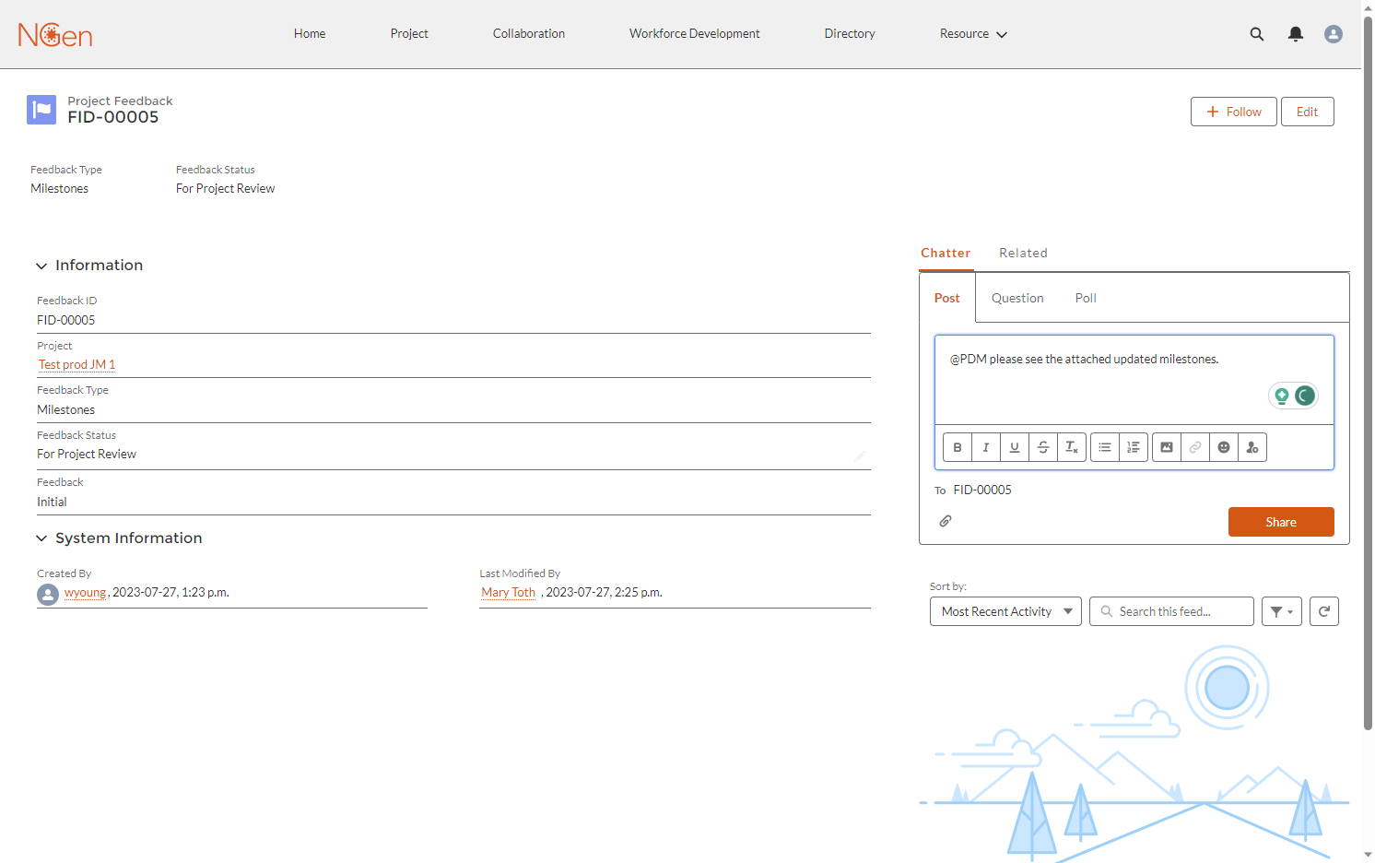Open the emoji picker in the editor
The width and height of the screenshot is (1375, 863).
1224,447
